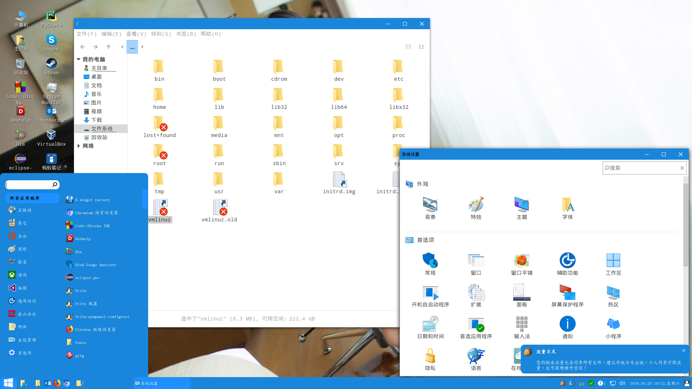Go back in the file manager

pyautogui.click(x=83, y=47)
